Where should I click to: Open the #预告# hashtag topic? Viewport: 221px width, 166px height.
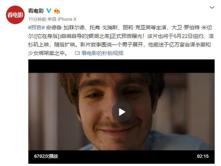pos(36,28)
